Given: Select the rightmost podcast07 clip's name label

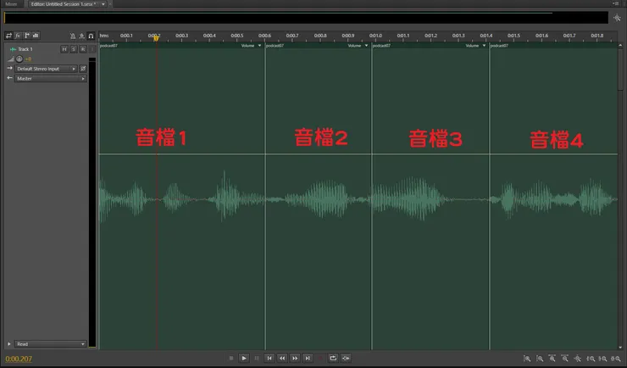Looking at the screenshot, I should [499, 46].
